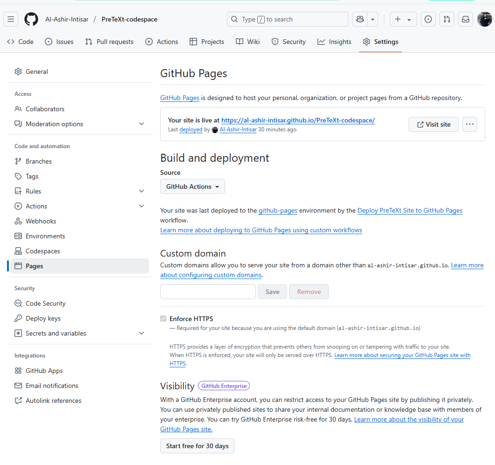495x465 pixels.
Task: Click the GitHub octocat logo
Action: coord(31,19)
